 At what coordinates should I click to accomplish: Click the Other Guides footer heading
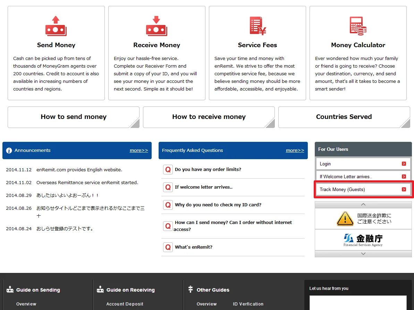click(x=213, y=290)
